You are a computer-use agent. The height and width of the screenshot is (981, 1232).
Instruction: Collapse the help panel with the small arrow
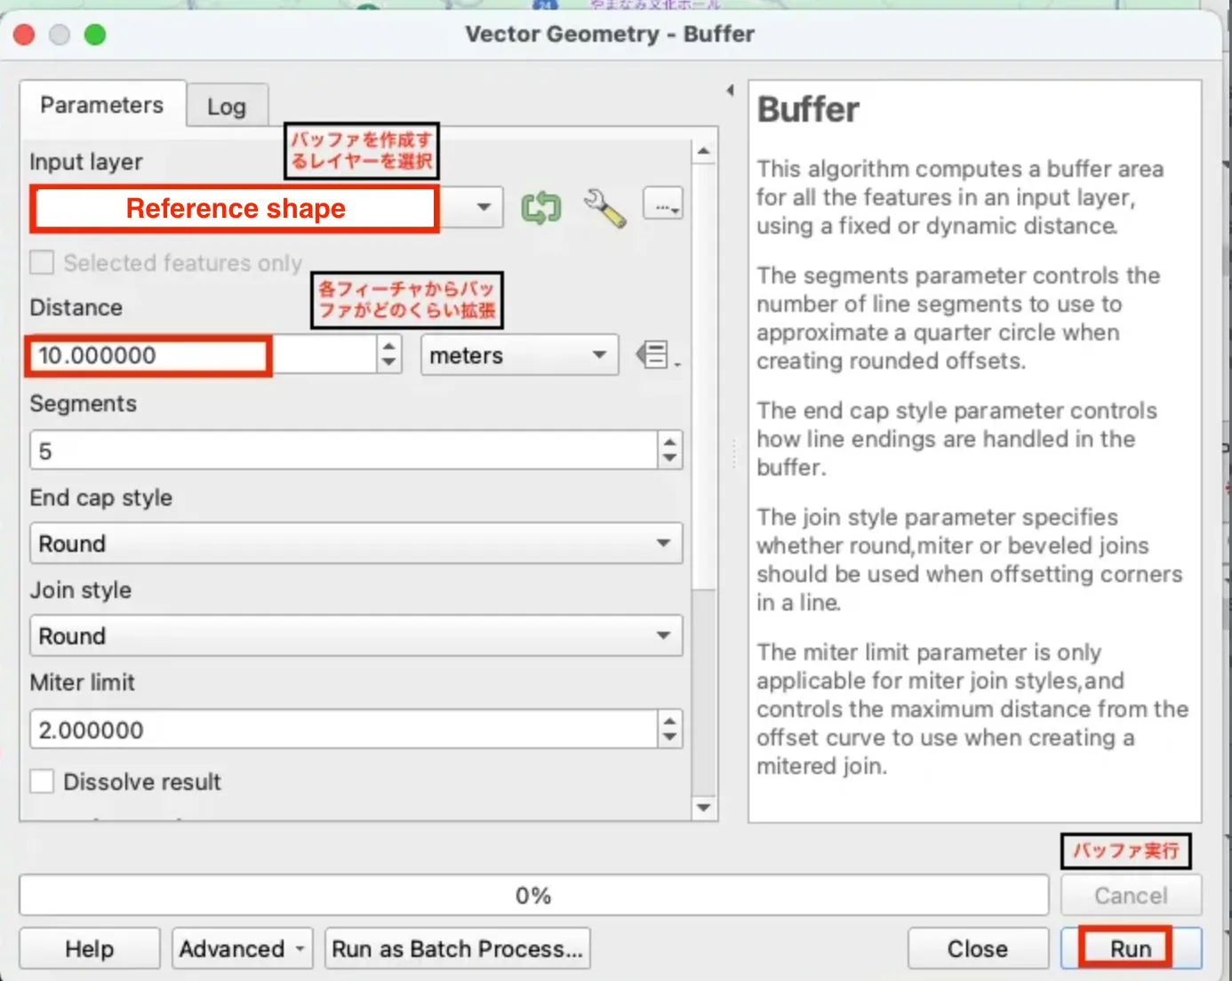(730, 90)
